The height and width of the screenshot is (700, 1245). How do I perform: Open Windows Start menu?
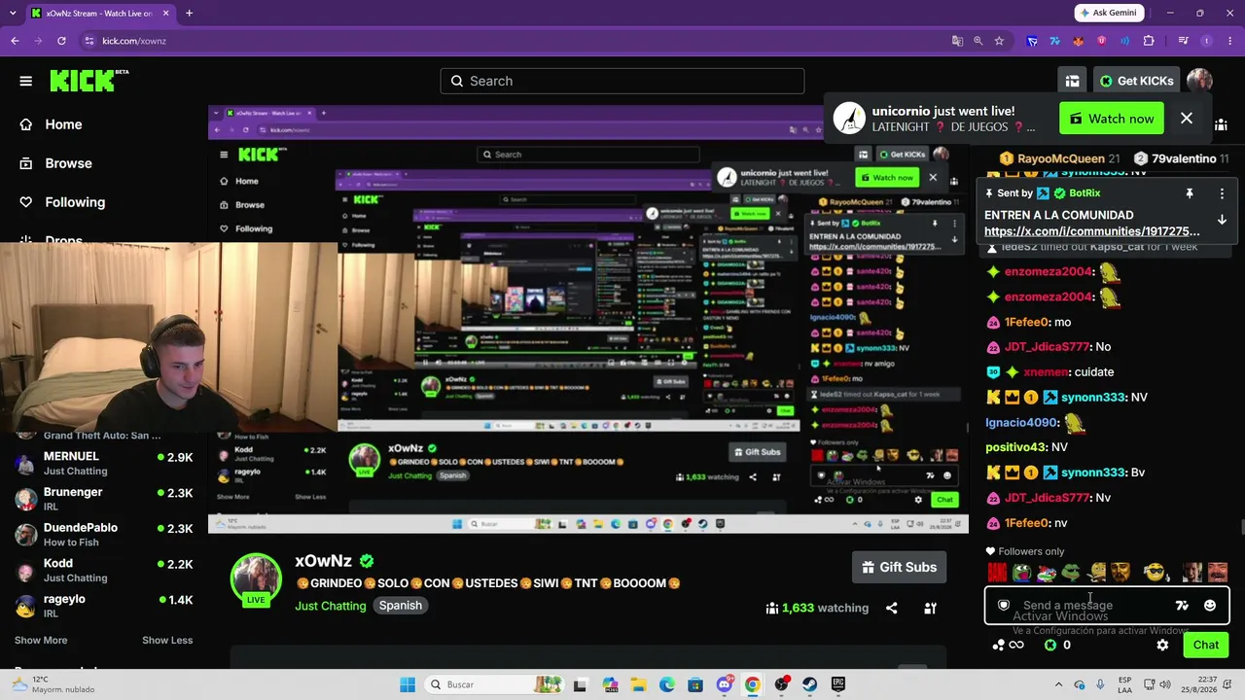pyautogui.click(x=408, y=684)
